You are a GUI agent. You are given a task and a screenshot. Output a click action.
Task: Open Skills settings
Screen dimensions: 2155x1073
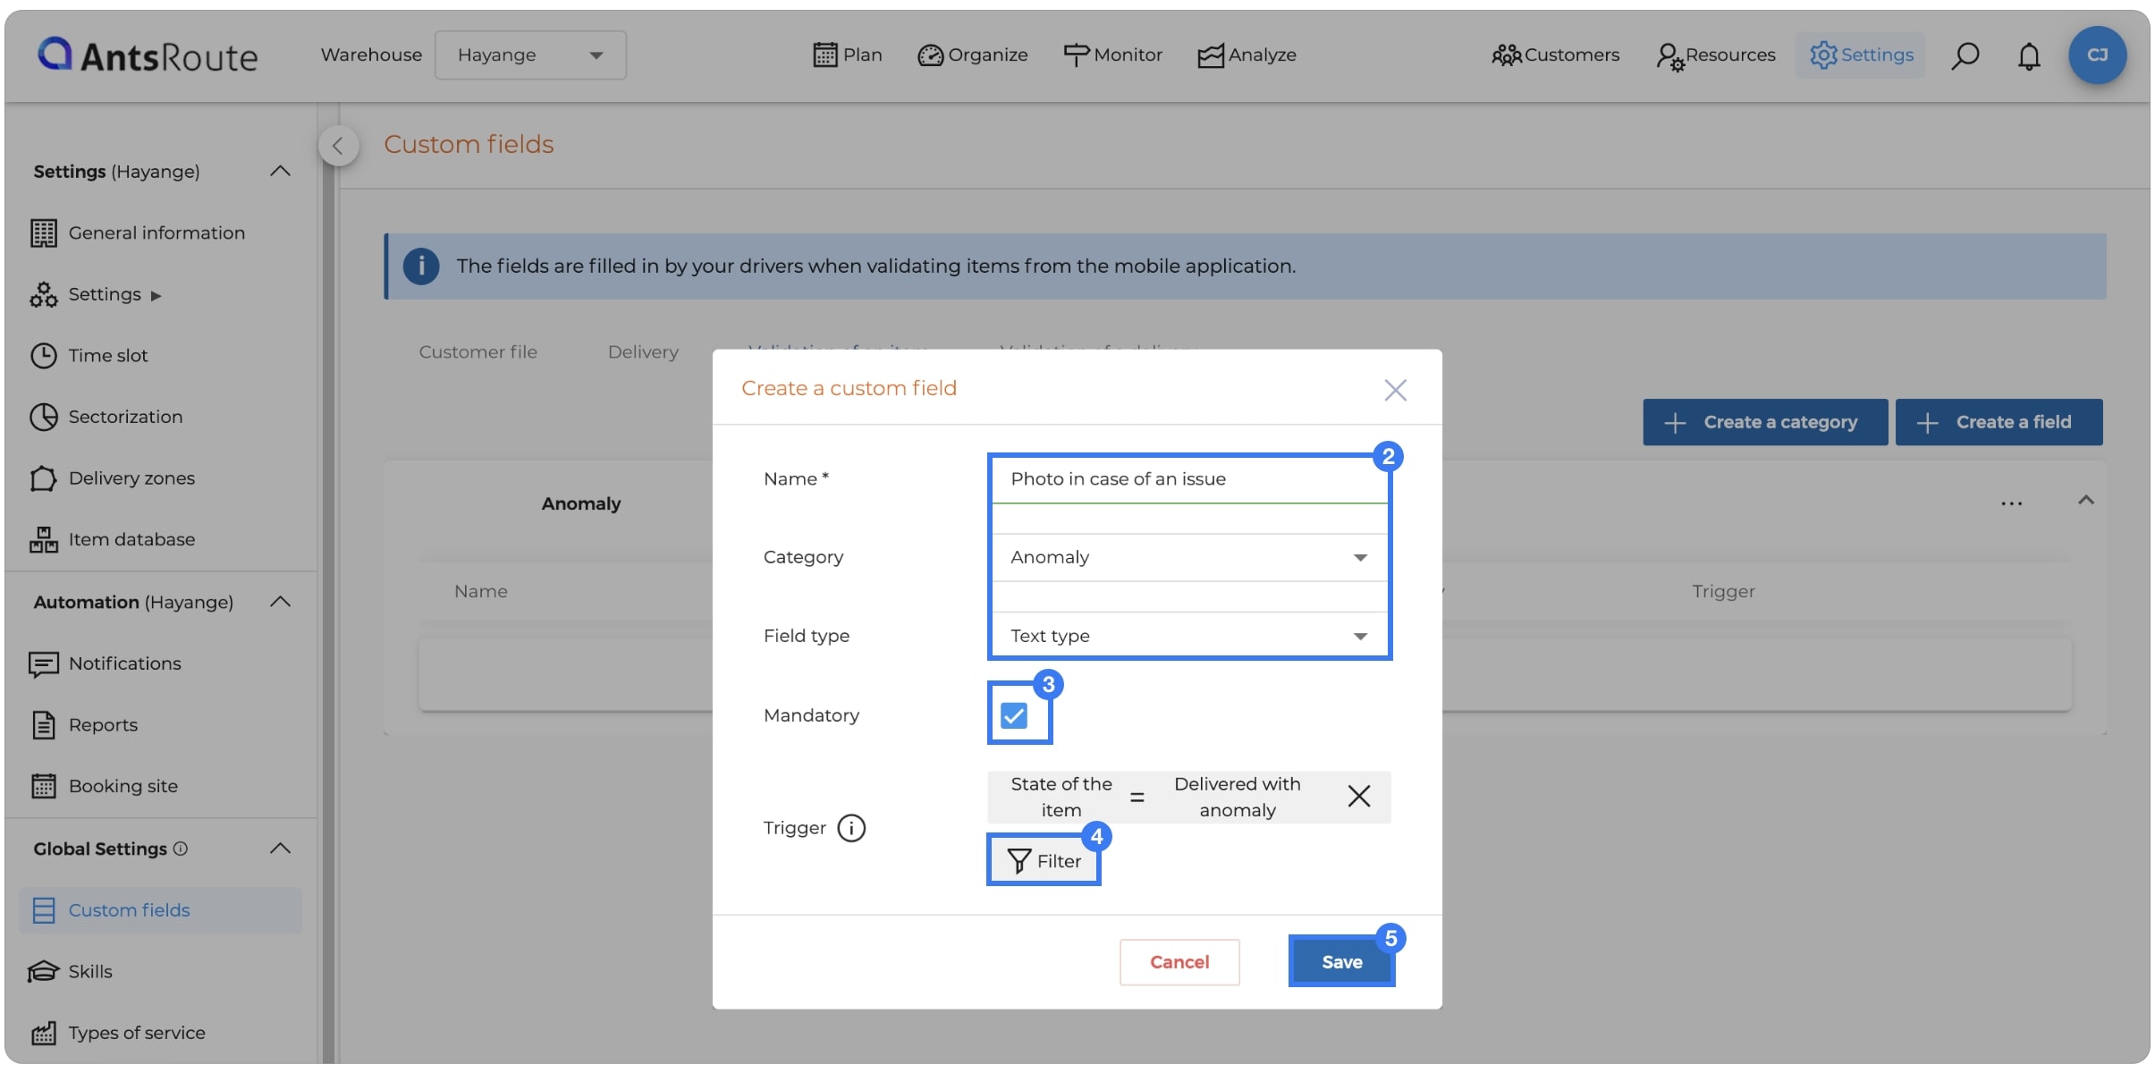[x=72, y=971]
